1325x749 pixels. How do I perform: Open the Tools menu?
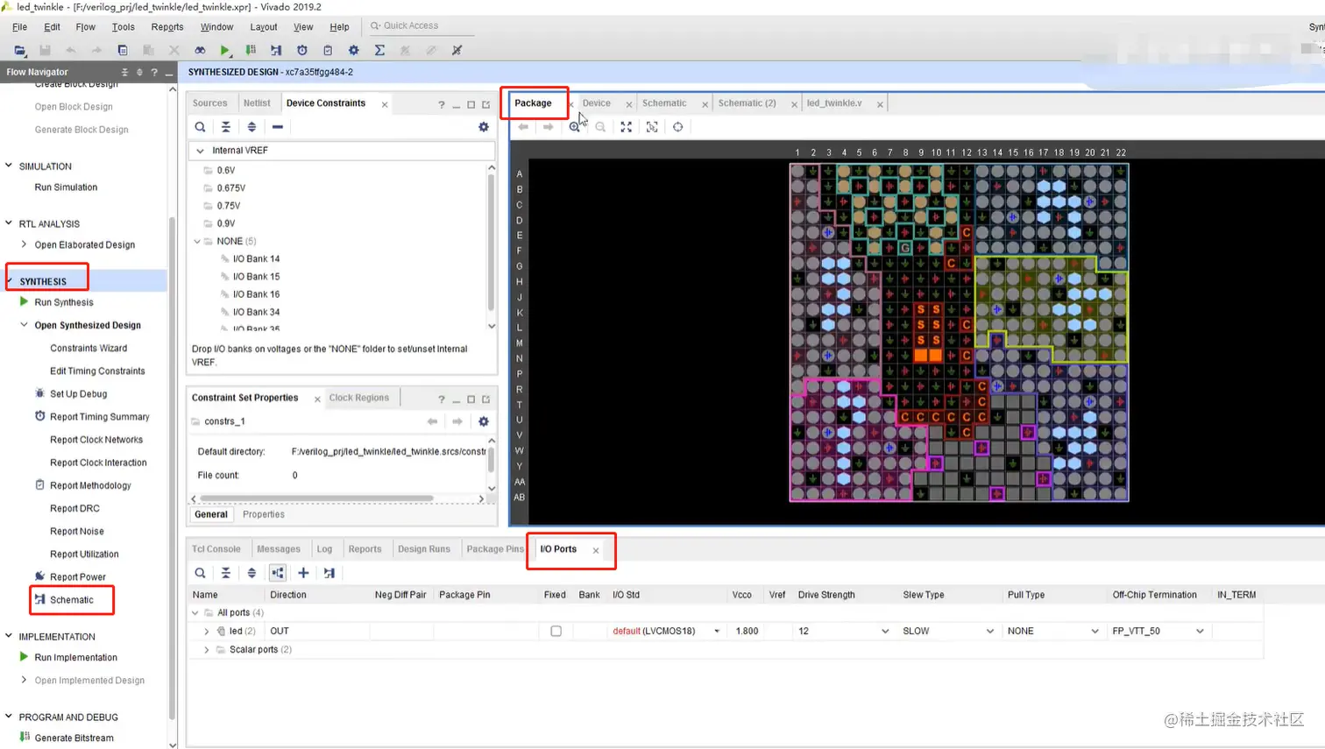point(124,27)
